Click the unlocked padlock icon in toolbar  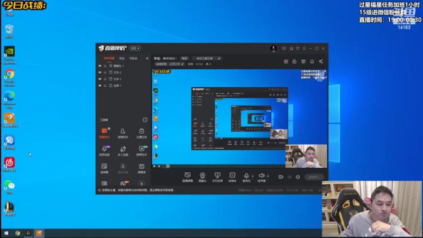click(295, 61)
